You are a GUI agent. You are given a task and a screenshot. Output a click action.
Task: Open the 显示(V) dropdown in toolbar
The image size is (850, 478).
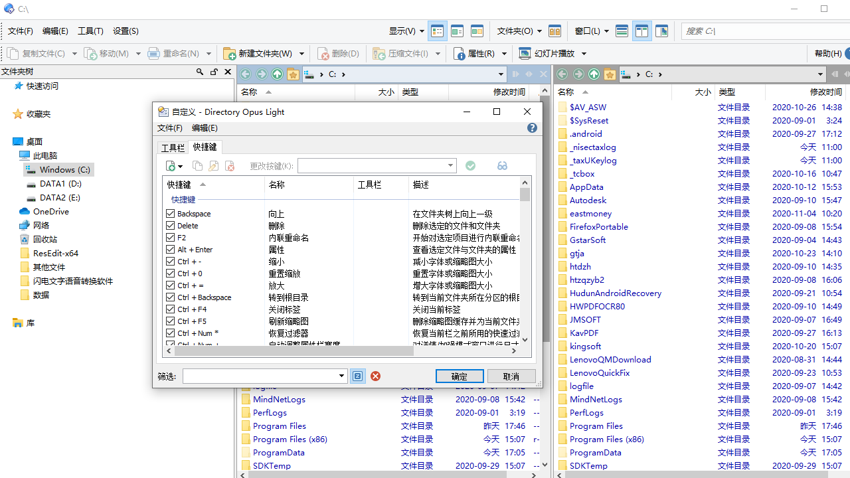point(421,31)
